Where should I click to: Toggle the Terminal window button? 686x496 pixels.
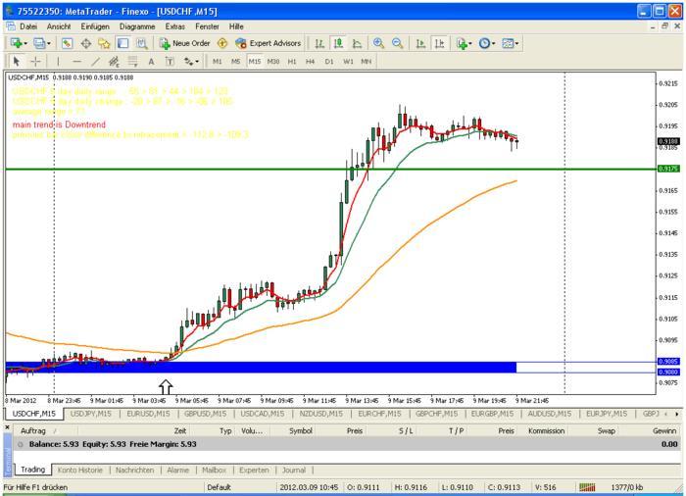(122, 43)
